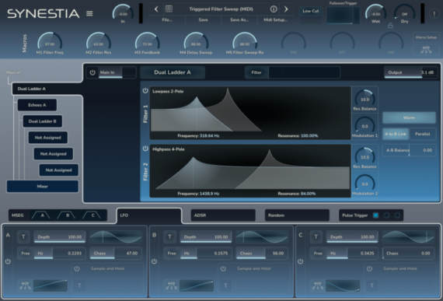The image size is (443, 301).
Task: Click LFO A sine waveform display
Action: 116,237
